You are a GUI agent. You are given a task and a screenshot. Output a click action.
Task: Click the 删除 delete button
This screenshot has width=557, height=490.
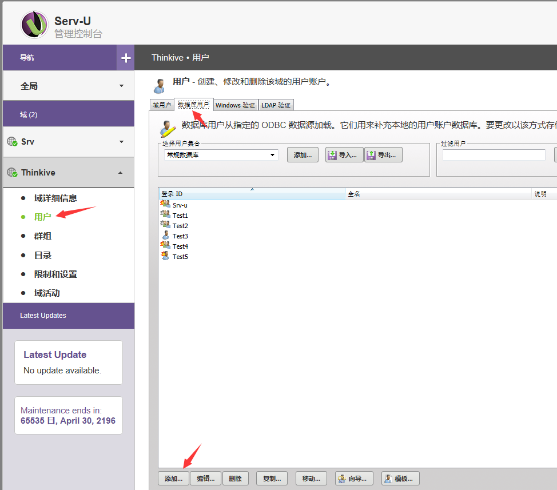pos(235,479)
